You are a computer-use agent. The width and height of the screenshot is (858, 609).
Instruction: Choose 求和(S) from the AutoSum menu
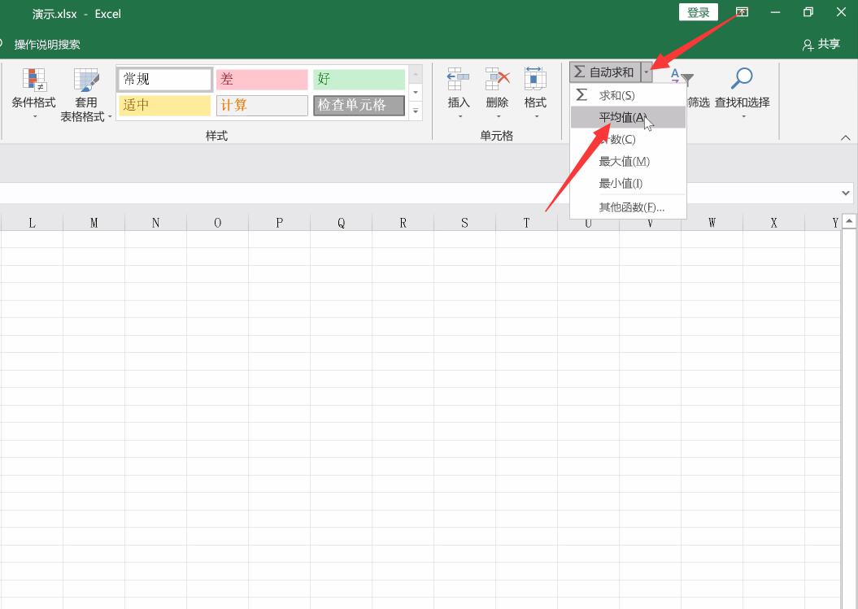coord(628,95)
